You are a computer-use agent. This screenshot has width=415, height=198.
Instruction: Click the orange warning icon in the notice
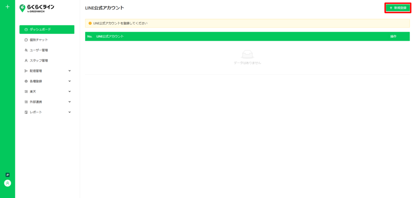click(90, 23)
